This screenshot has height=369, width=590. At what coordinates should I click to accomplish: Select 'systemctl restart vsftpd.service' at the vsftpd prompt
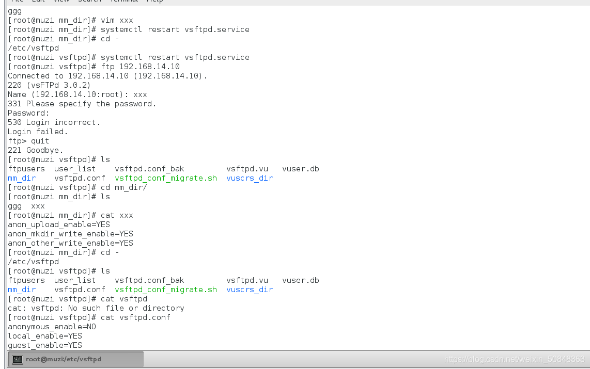[x=175, y=57]
